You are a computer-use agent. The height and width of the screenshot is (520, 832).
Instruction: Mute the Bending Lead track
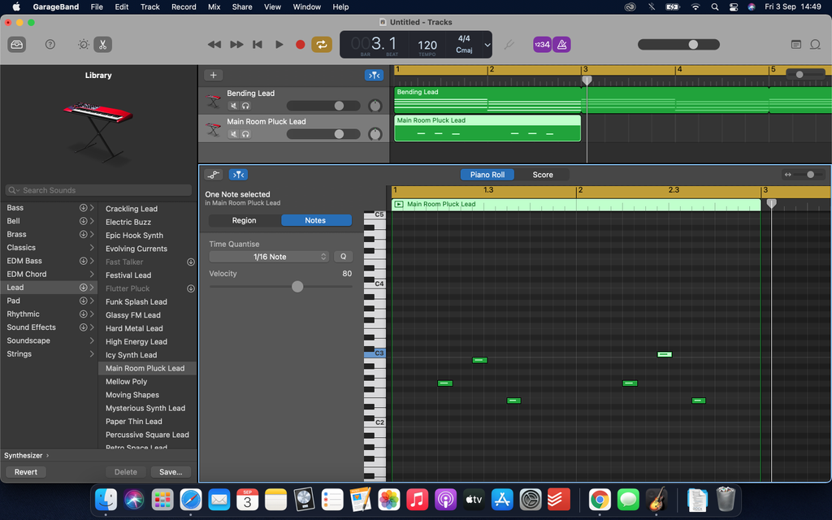pos(233,106)
